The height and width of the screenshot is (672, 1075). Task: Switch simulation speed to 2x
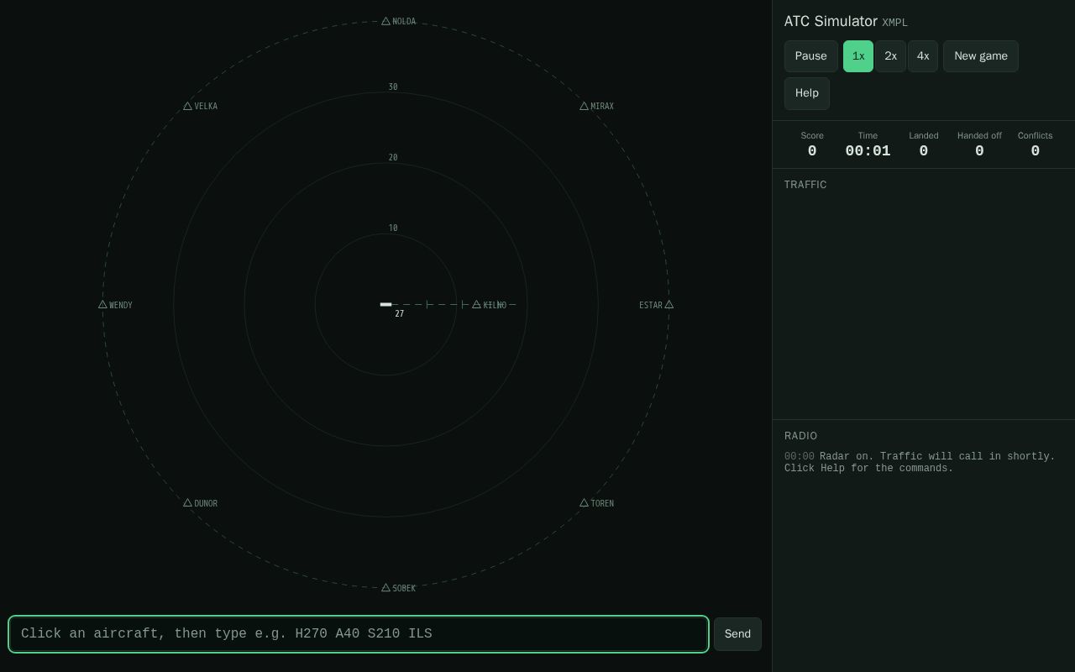point(890,56)
